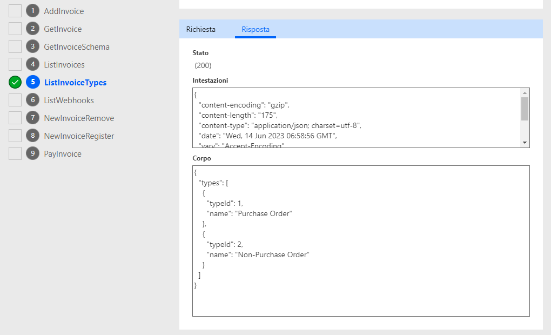Click the Intestazioni scrollbar up arrow

click(525, 93)
